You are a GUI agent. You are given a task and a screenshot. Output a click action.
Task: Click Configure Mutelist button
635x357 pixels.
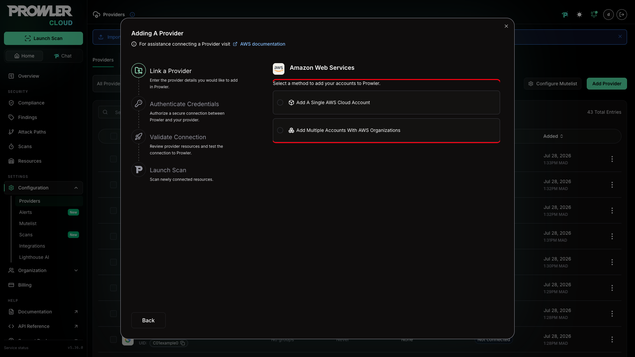[x=553, y=84]
